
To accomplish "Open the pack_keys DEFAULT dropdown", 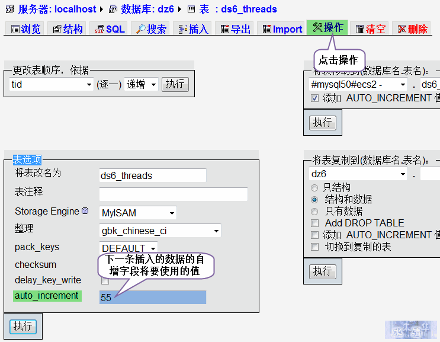I will pos(129,248).
